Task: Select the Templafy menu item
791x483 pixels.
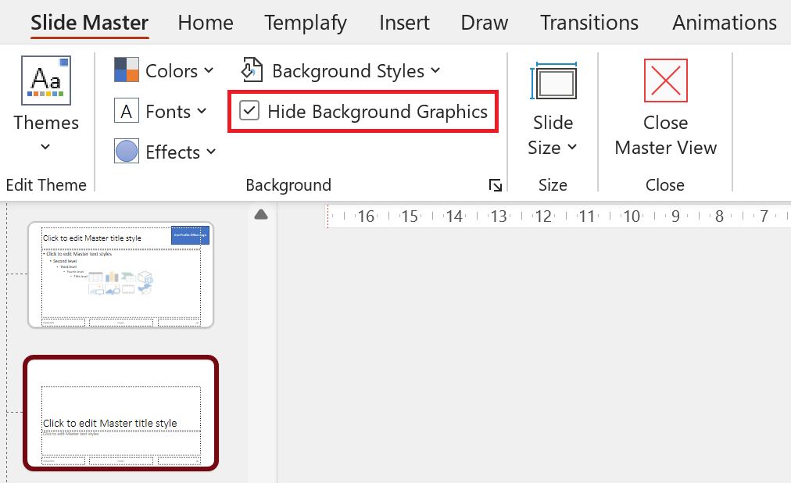Action: [305, 22]
